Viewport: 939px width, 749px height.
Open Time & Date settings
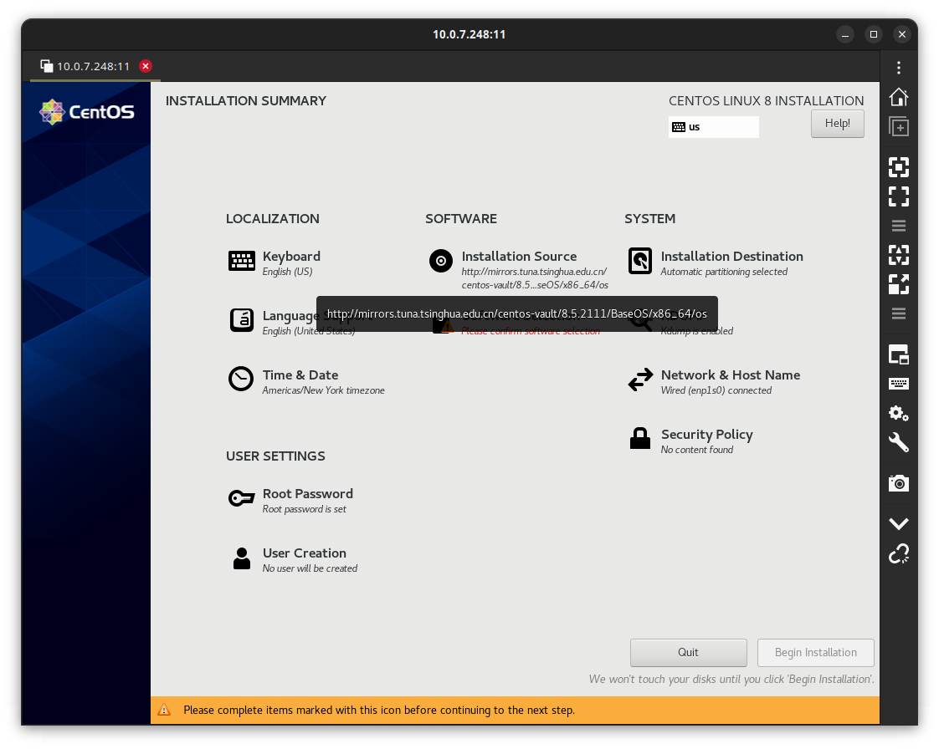[300, 376]
